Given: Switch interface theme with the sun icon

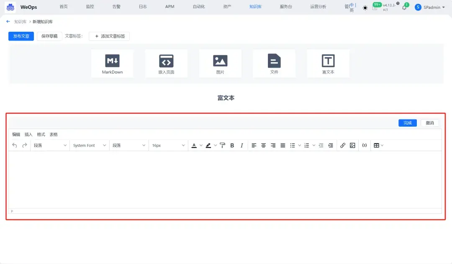Looking at the screenshot, I should (x=365, y=8).
